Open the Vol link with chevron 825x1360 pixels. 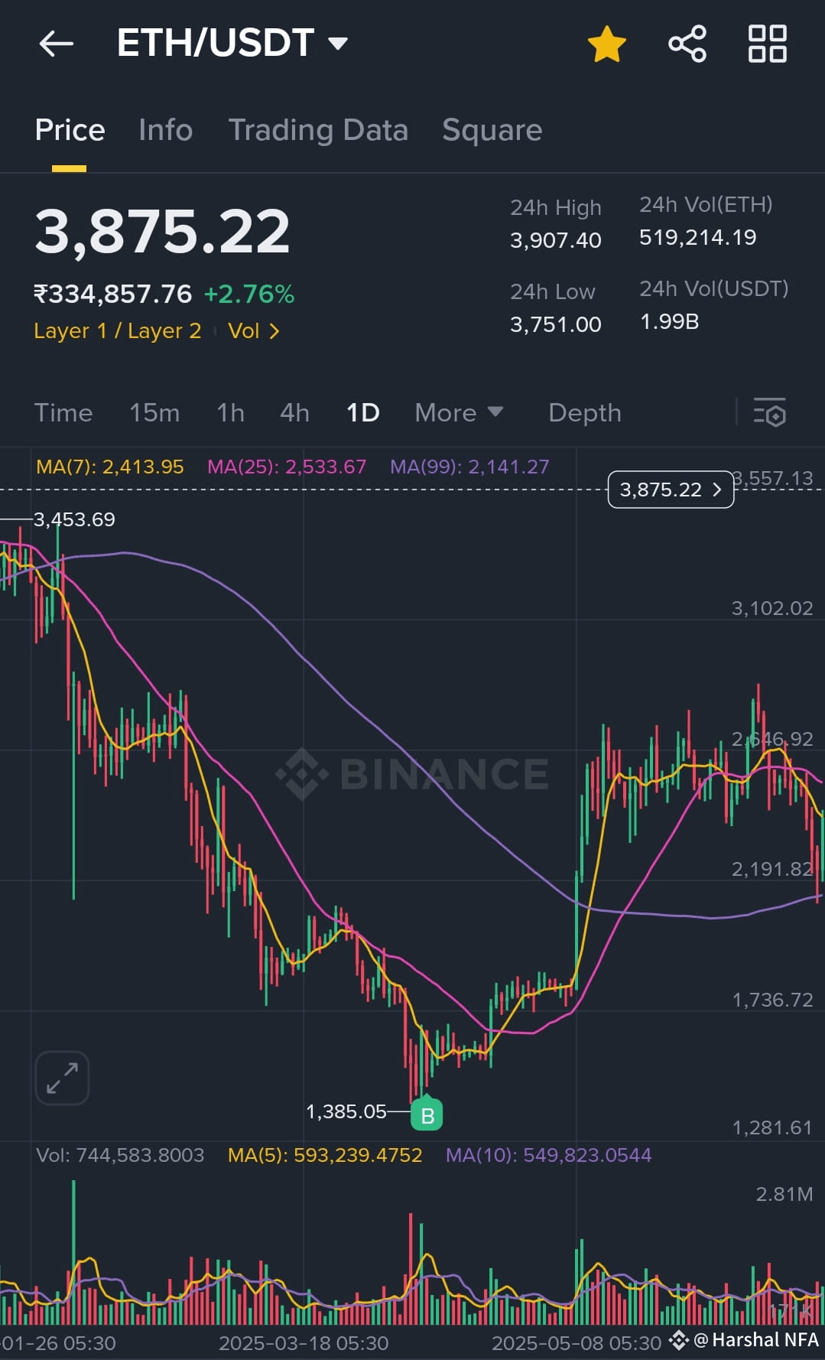coord(254,331)
